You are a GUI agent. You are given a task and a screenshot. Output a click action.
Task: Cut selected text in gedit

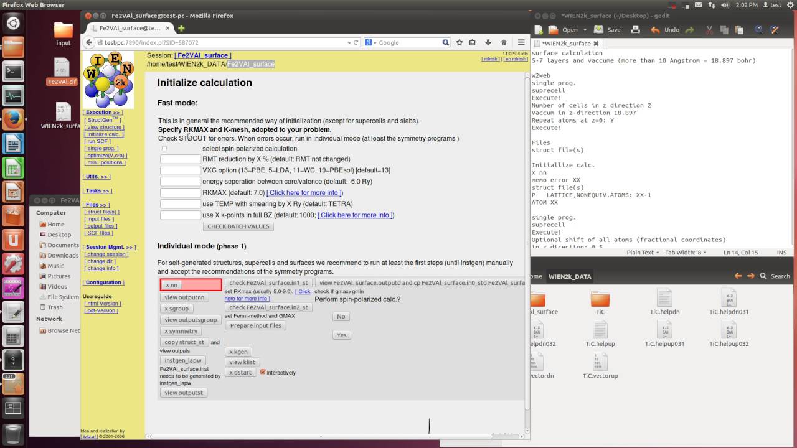tap(709, 29)
